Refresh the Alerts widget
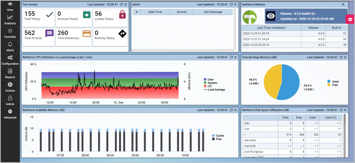 point(231,4)
